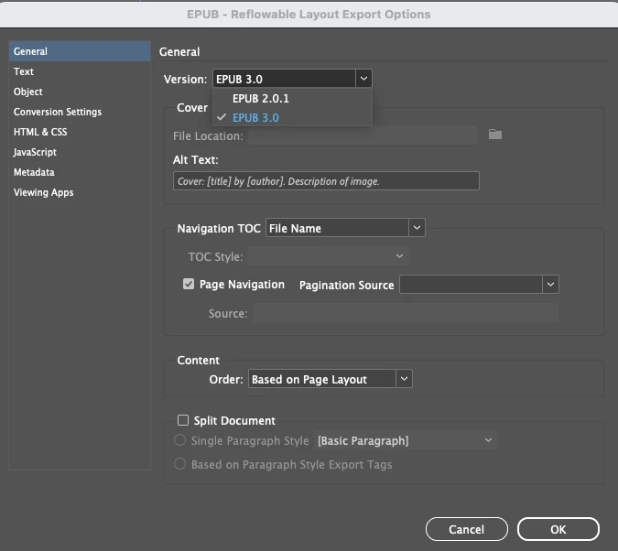Open the Object settings category

pyautogui.click(x=80, y=92)
